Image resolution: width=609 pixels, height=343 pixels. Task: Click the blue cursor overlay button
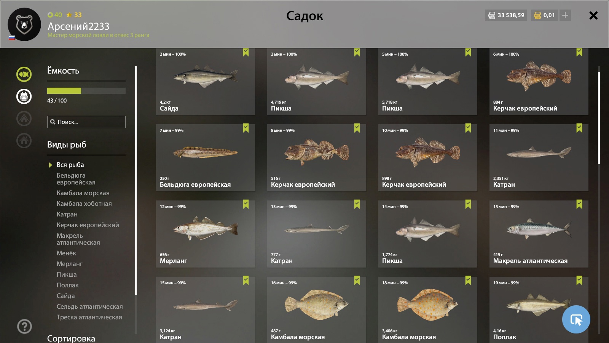(x=576, y=319)
